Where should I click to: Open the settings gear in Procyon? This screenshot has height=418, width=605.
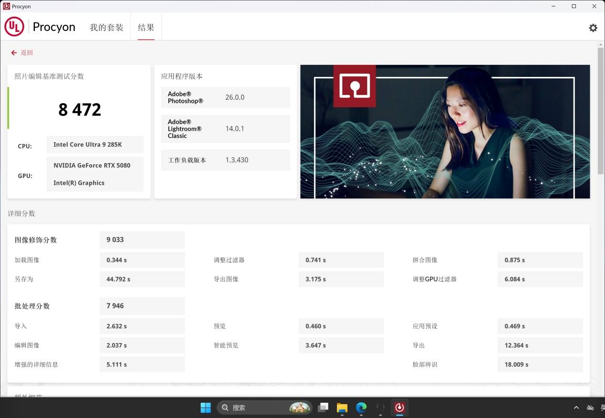pyautogui.click(x=593, y=28)
